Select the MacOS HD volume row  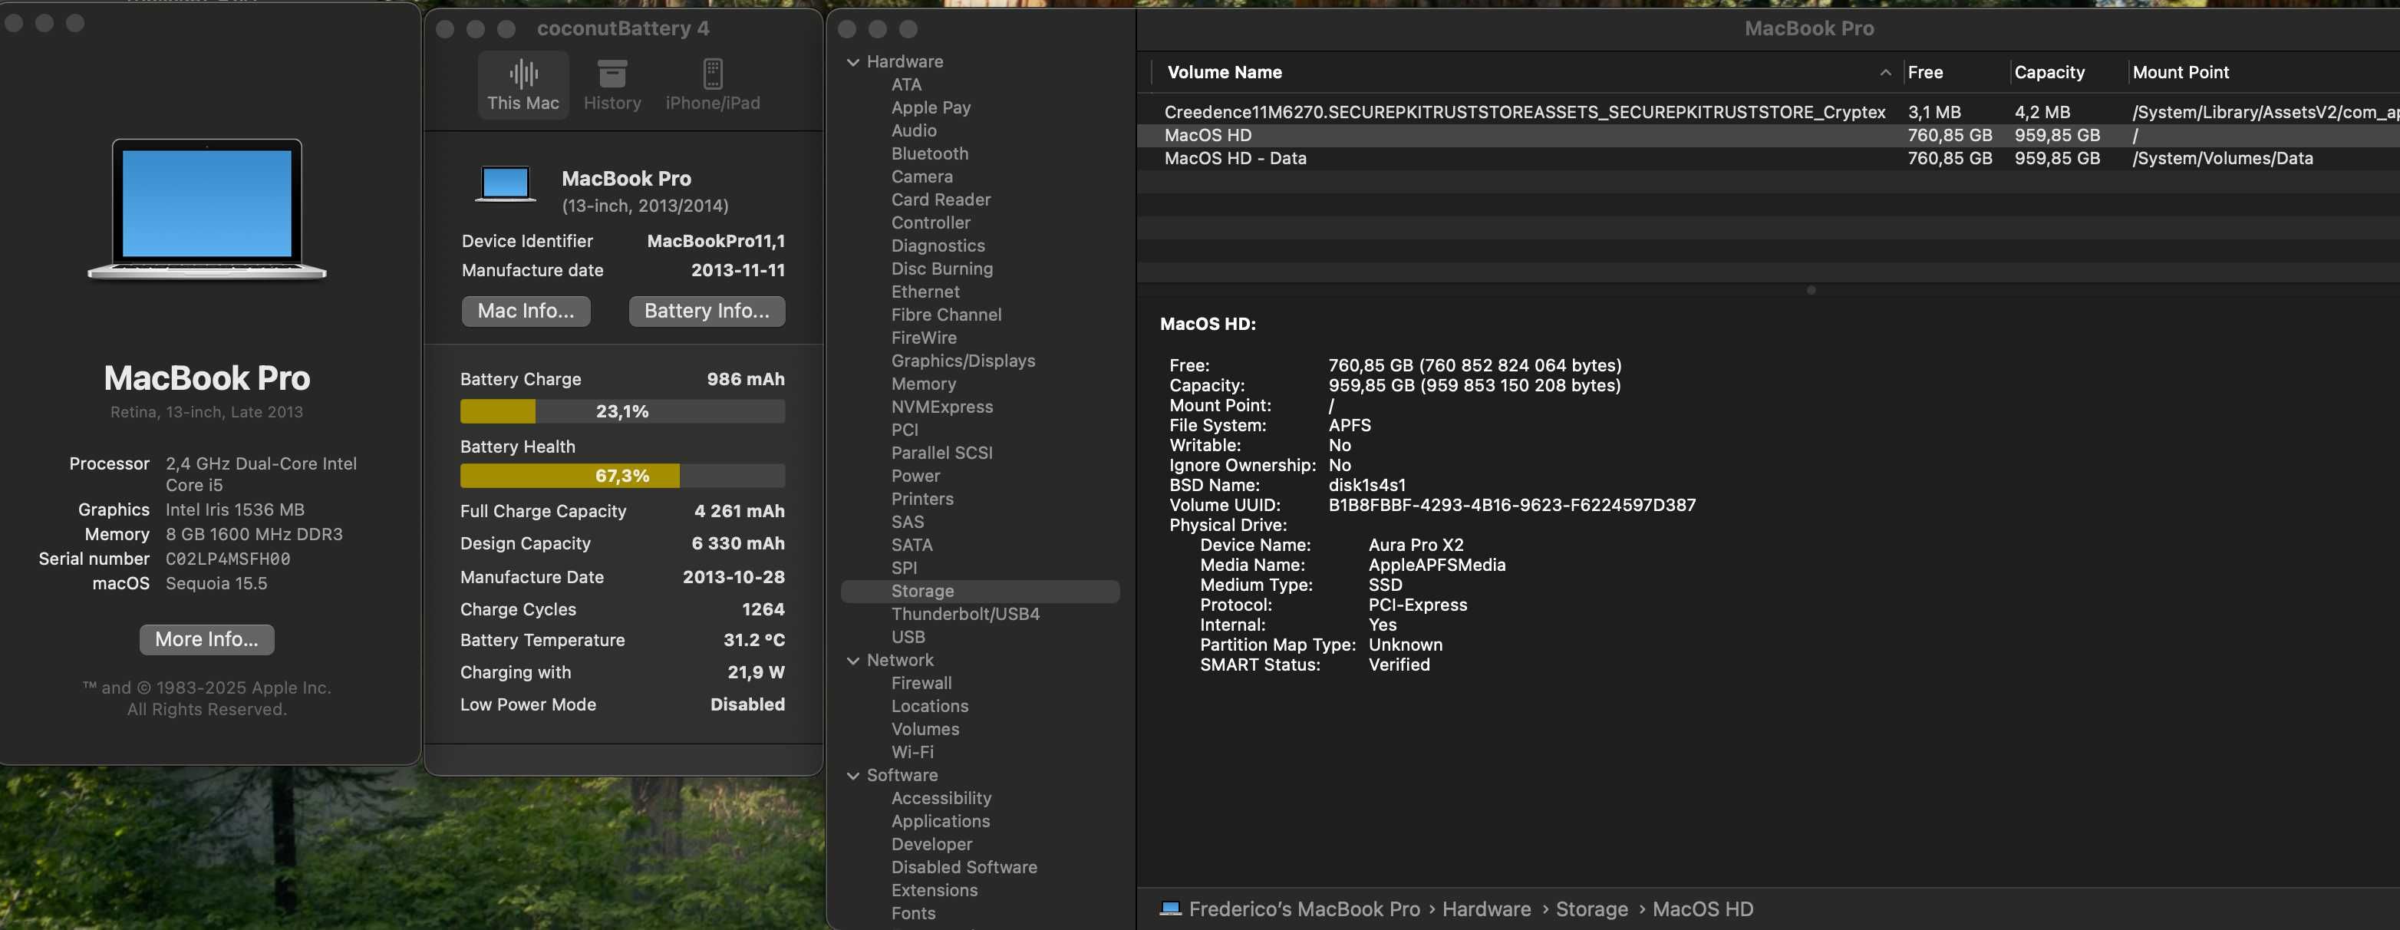(x=1768, y=136)
